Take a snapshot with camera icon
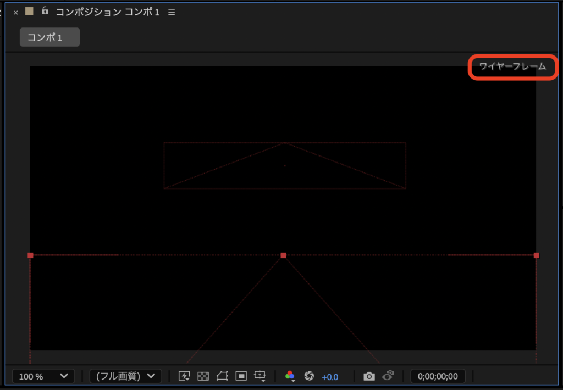 [369, 376]
